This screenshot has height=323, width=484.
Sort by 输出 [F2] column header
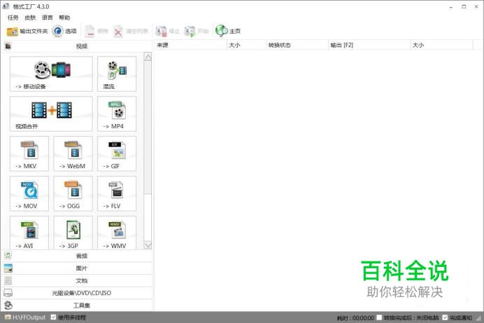tap(369, 45)
